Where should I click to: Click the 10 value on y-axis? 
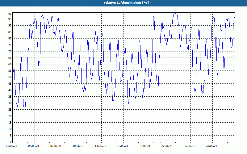tap(10, 129)
